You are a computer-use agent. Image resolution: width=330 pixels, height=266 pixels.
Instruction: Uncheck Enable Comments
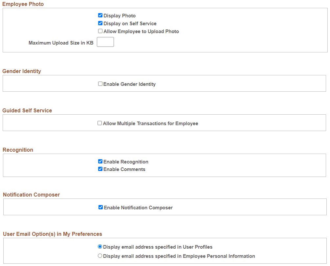click(x=100, y=169)
